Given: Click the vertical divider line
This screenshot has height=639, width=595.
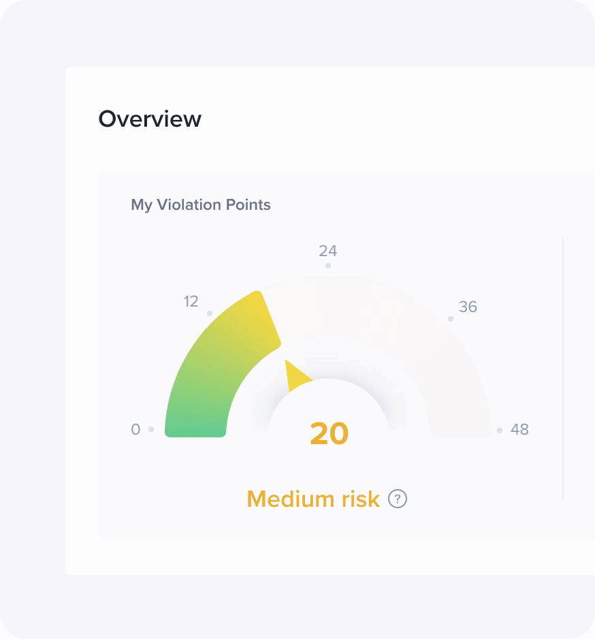Looking at the screenshot, I should [x=563, y=368].
